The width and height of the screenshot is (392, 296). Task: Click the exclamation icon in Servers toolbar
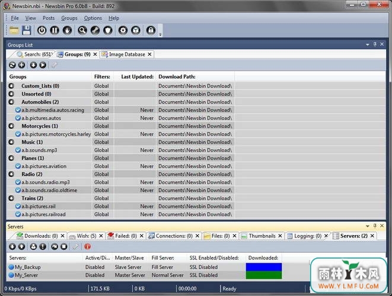[43, 247]
